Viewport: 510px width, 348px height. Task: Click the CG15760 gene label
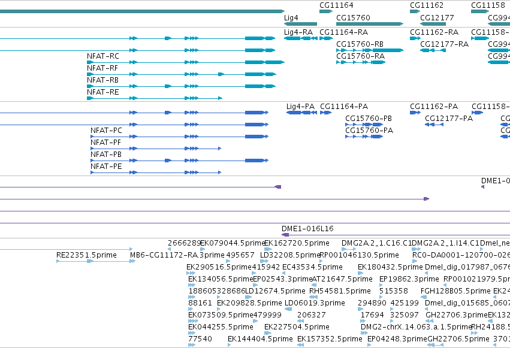point(353,18)
